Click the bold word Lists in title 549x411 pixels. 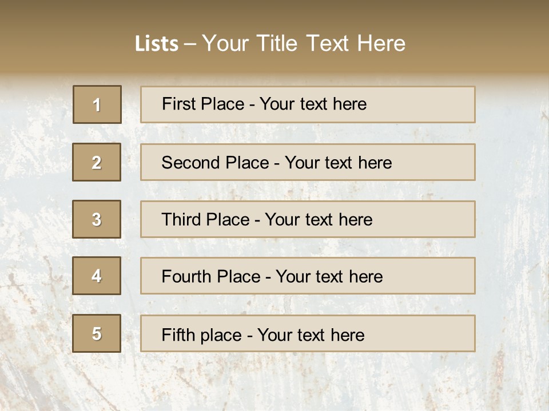[157, 44]
